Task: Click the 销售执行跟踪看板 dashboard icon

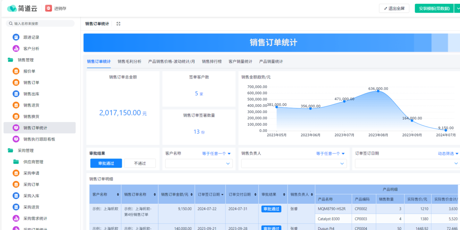Action: tap(16, 139)
